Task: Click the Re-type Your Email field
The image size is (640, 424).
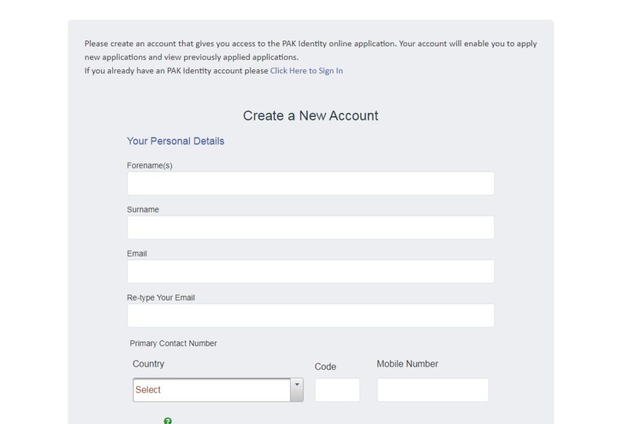Action: coord(311,315)
